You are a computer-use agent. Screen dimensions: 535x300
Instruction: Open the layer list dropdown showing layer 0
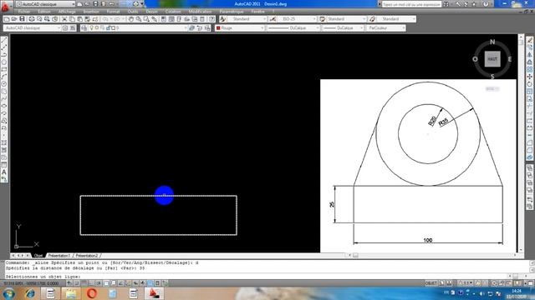[x=139, y=27]
